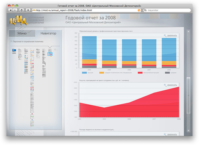Click the scroll-down arrow of the report scrollbar

click(188, 130)
